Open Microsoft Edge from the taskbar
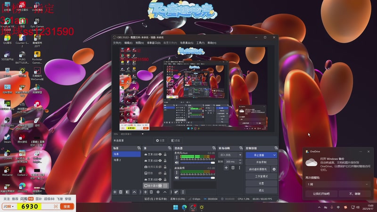This screenshot has height=212, width=377. [184, 207]
